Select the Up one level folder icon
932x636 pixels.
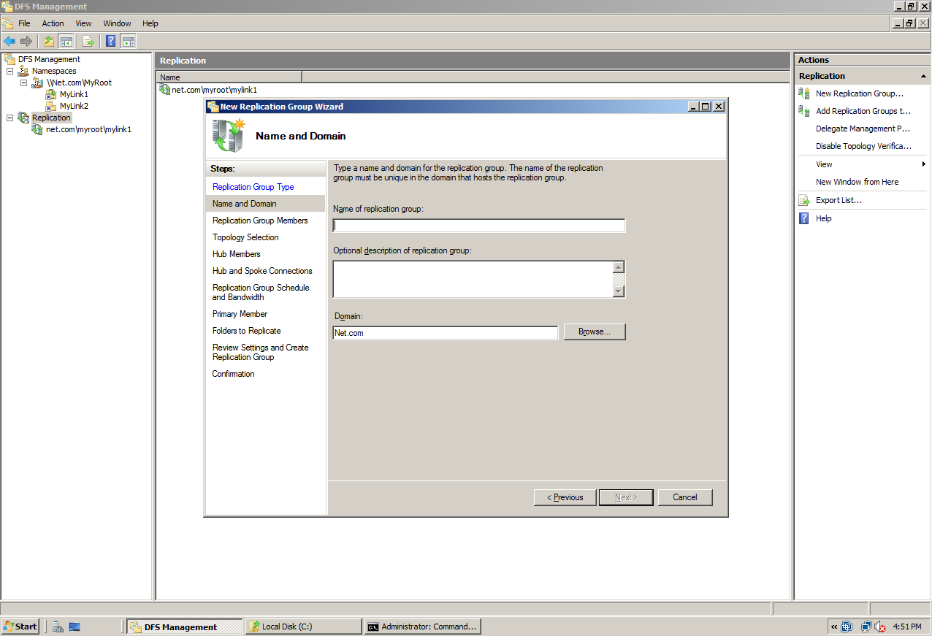pyautogui.click(x=48, y=41)
